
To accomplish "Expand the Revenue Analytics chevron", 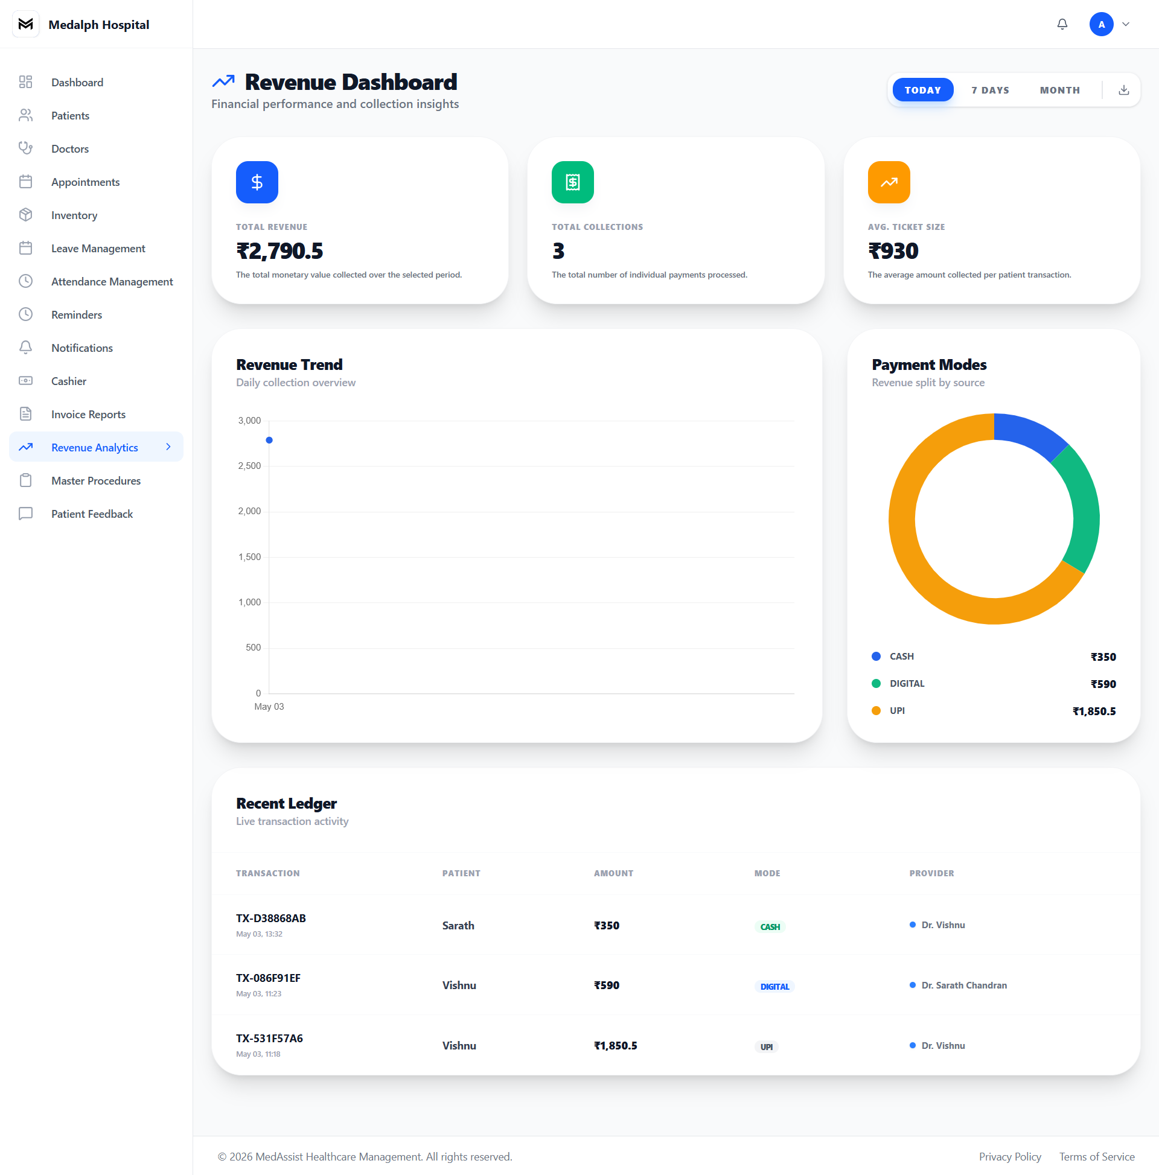I will pos(168,447).
